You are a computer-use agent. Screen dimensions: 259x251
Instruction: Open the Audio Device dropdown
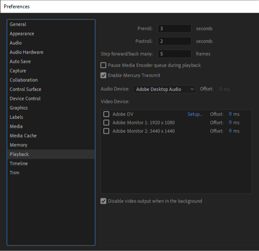(x=165, y=89)
